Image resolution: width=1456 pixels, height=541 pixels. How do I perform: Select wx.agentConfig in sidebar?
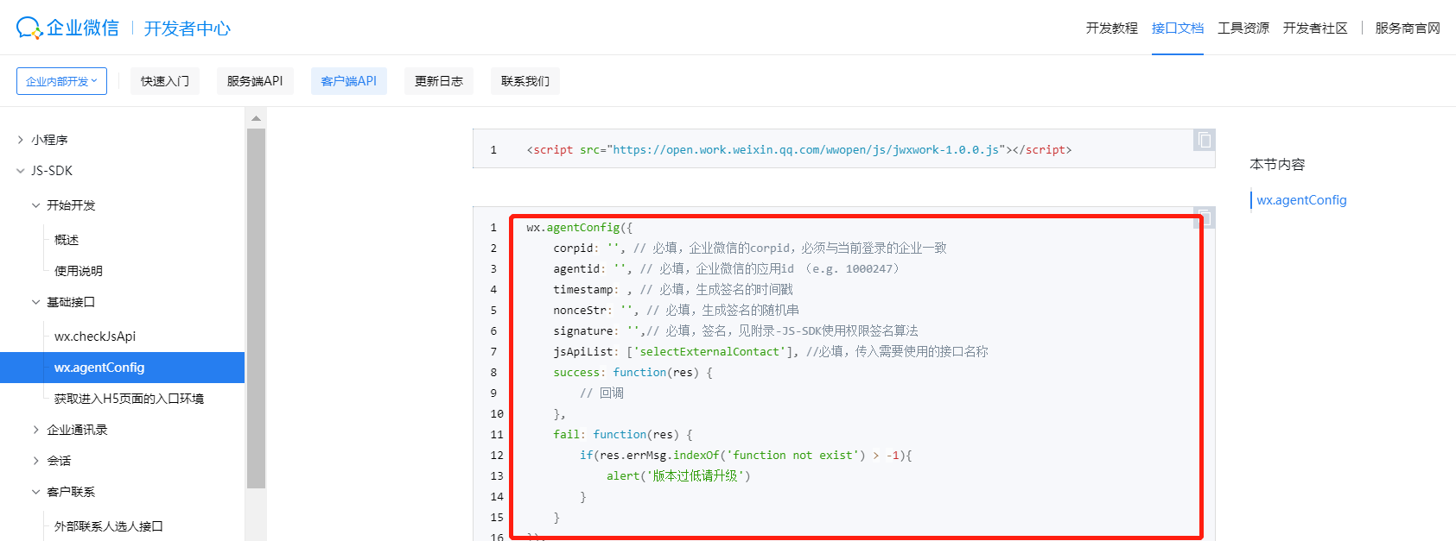pyautogui.click(x=122, y=368)
